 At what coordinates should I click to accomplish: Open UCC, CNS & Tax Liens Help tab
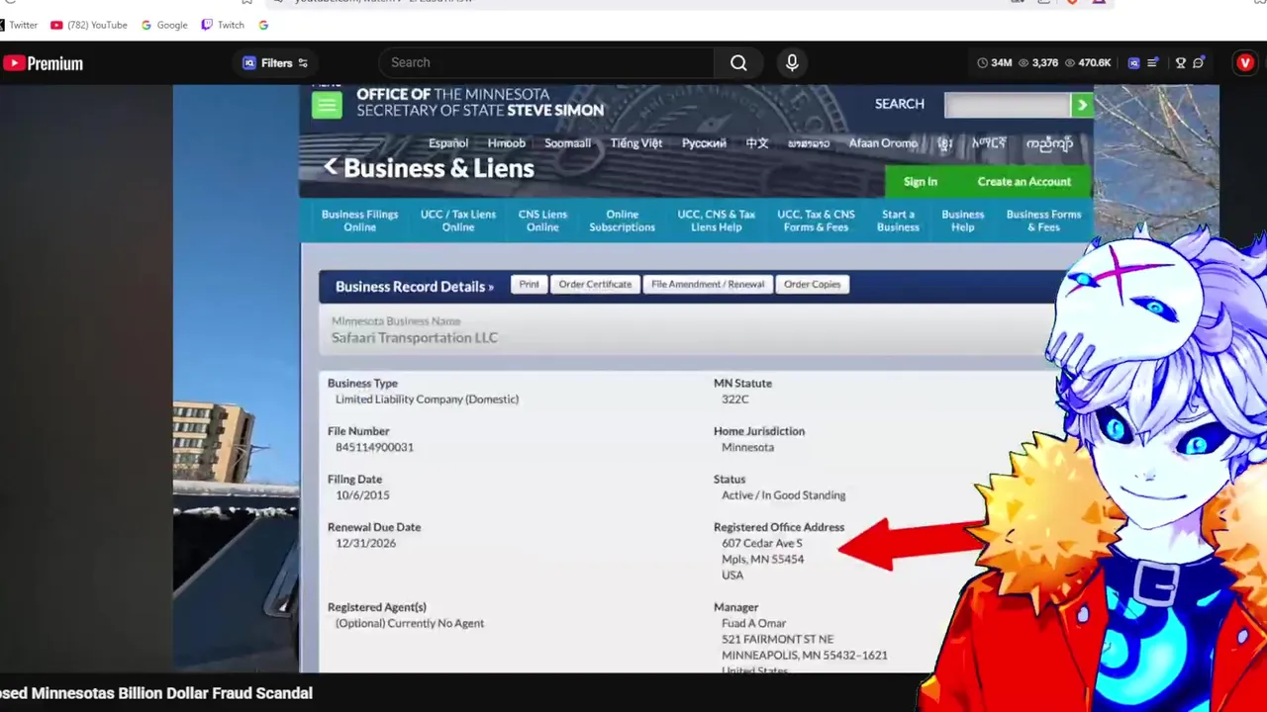click(716, 221)
